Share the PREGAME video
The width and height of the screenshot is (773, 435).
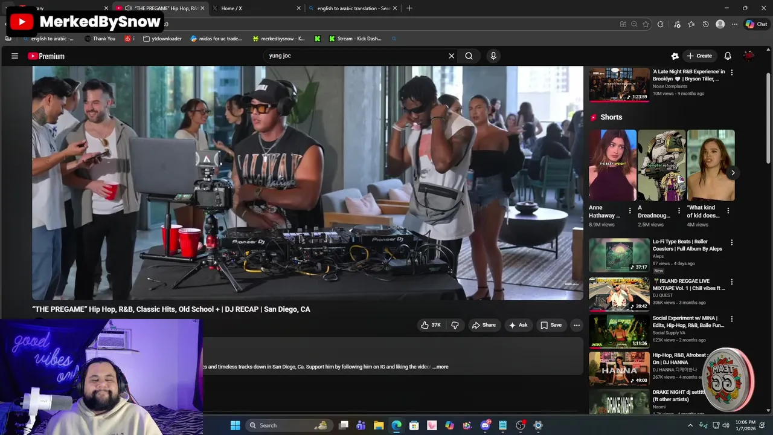pos(484,325)
